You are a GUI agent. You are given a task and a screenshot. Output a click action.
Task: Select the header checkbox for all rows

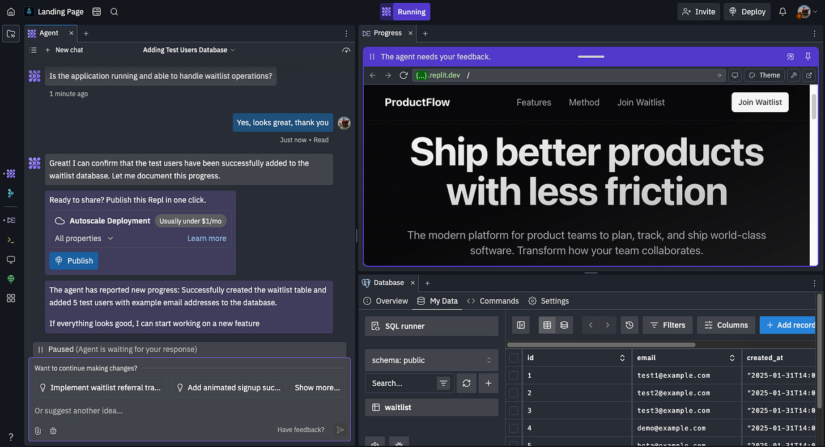tap(513, 357)
